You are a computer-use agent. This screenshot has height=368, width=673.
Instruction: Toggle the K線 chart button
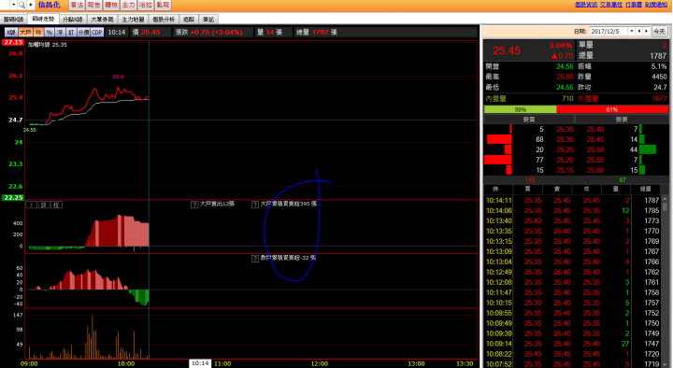[11, 32]
